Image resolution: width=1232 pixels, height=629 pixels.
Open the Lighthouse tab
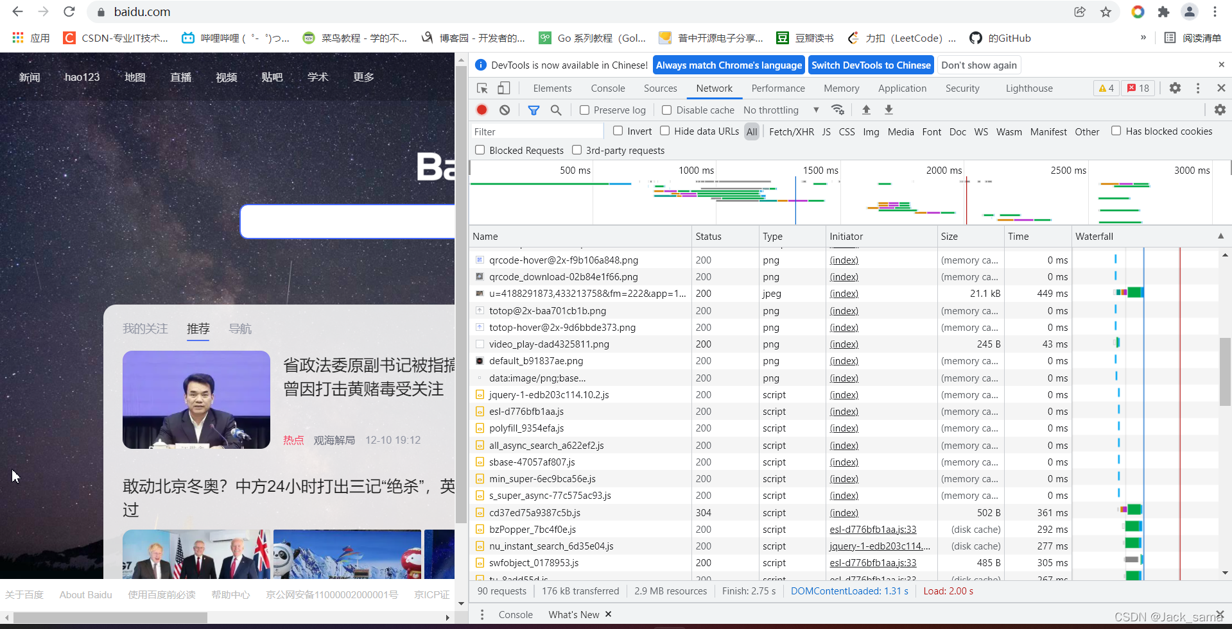coord(1029,88)
